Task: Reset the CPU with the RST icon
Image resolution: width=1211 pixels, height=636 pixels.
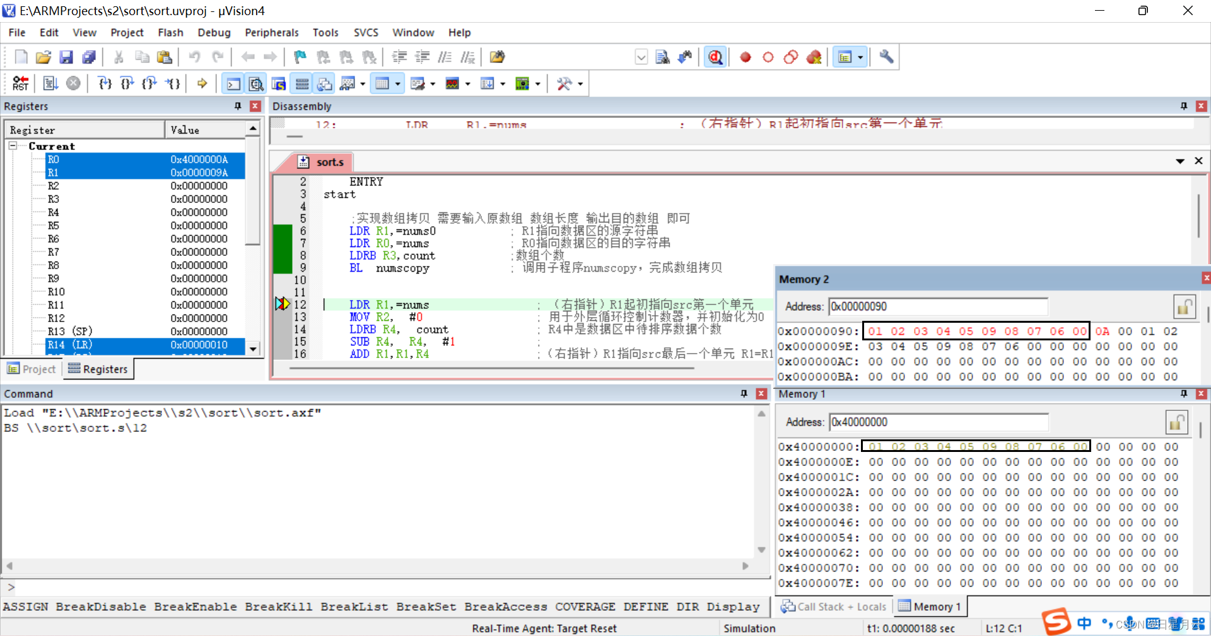Action: (21, 83)
